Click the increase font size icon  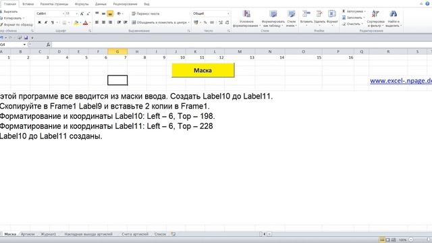click(82, 13)
